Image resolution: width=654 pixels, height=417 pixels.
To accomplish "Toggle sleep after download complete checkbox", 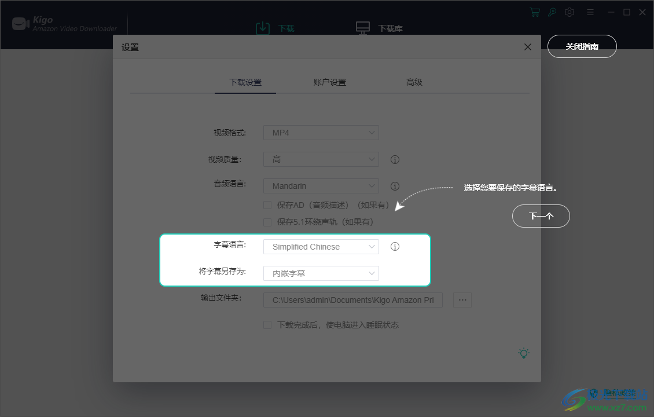I will tap(267, 325).
